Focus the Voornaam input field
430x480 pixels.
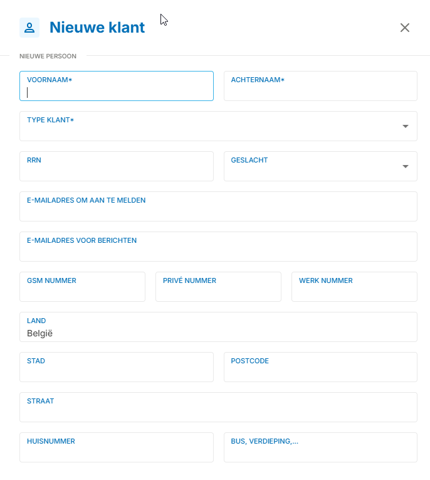[117, 86]
